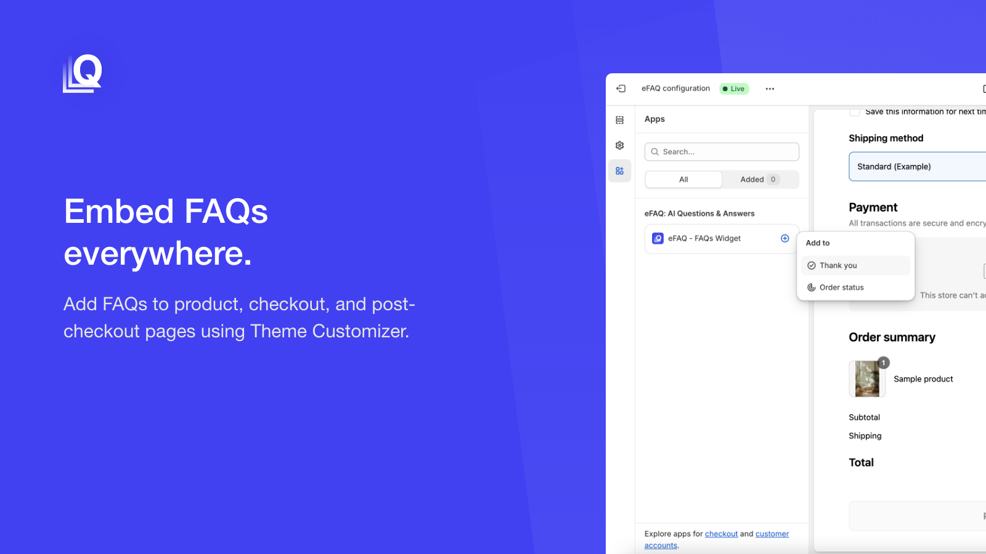
Task: Click the Sample product thumbnail
Action: tap(867, 379)
